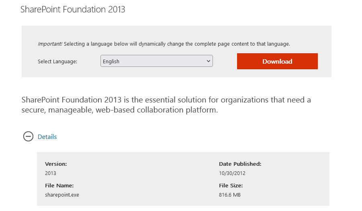Click the sentence about dynamically changing page content
Screen dimensions: 362x211
(x=177, y=44)
